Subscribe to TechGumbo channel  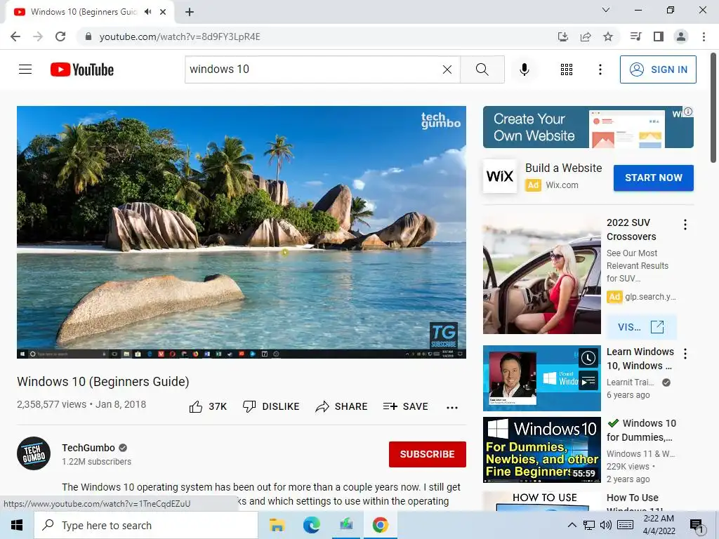tap(428, 454)
